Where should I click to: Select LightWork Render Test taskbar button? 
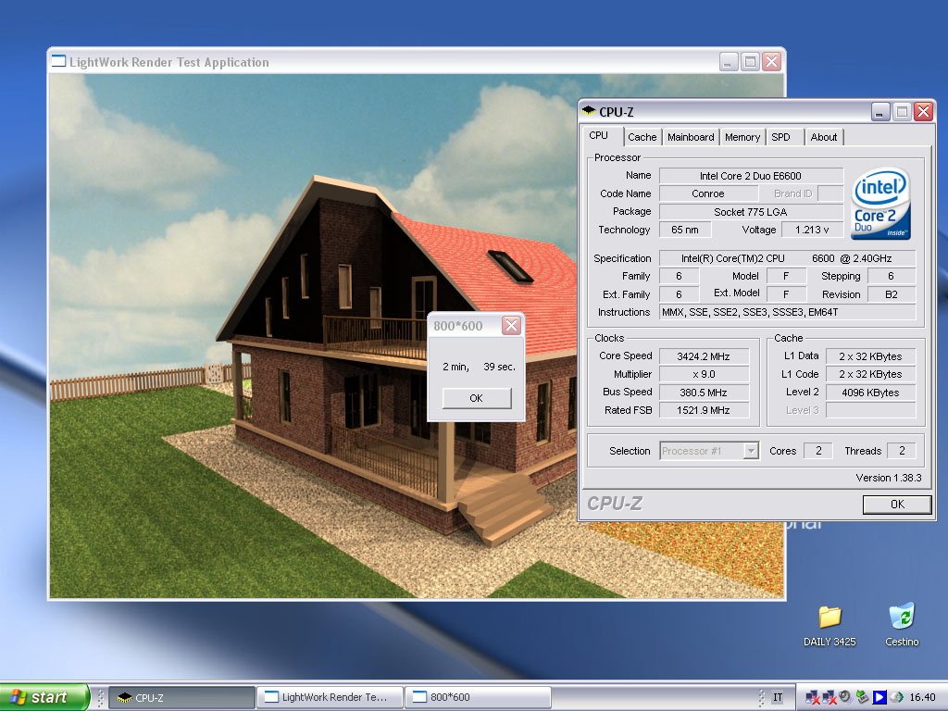click(330, 697)
